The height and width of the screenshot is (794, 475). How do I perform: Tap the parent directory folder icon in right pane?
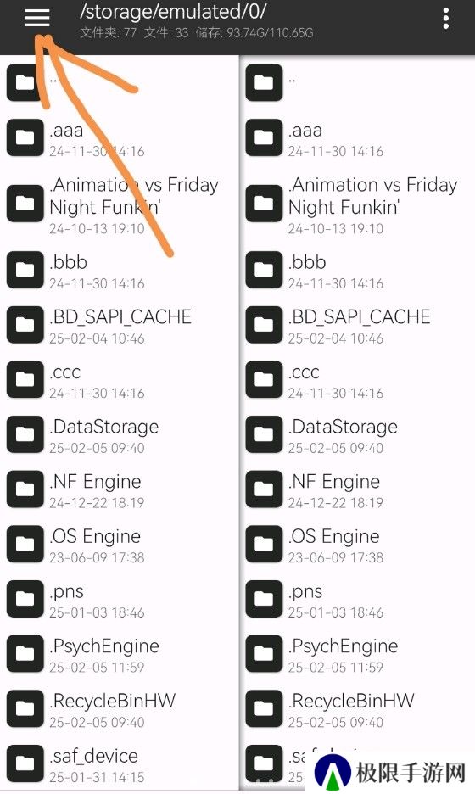(264, 82)
